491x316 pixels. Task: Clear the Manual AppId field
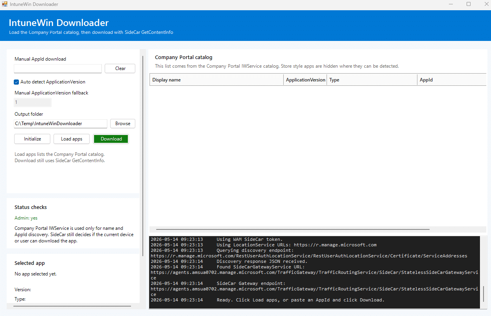(120, 68)
